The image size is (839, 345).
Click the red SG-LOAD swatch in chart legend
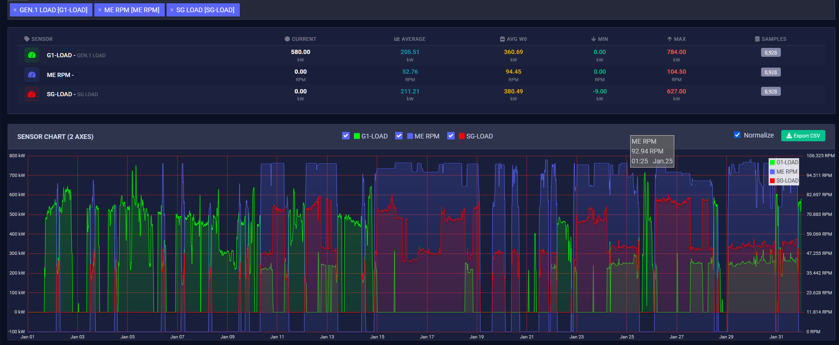pos(772,181)
